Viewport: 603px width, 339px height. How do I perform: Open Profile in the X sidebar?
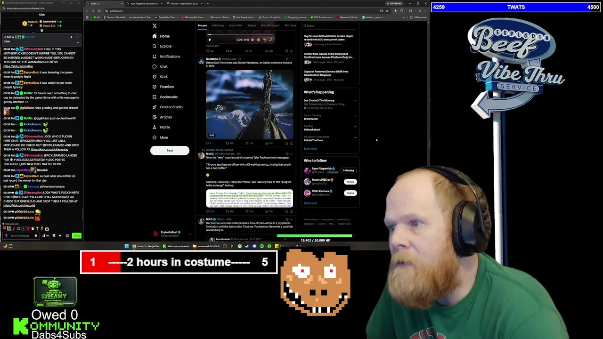point(161,127)
